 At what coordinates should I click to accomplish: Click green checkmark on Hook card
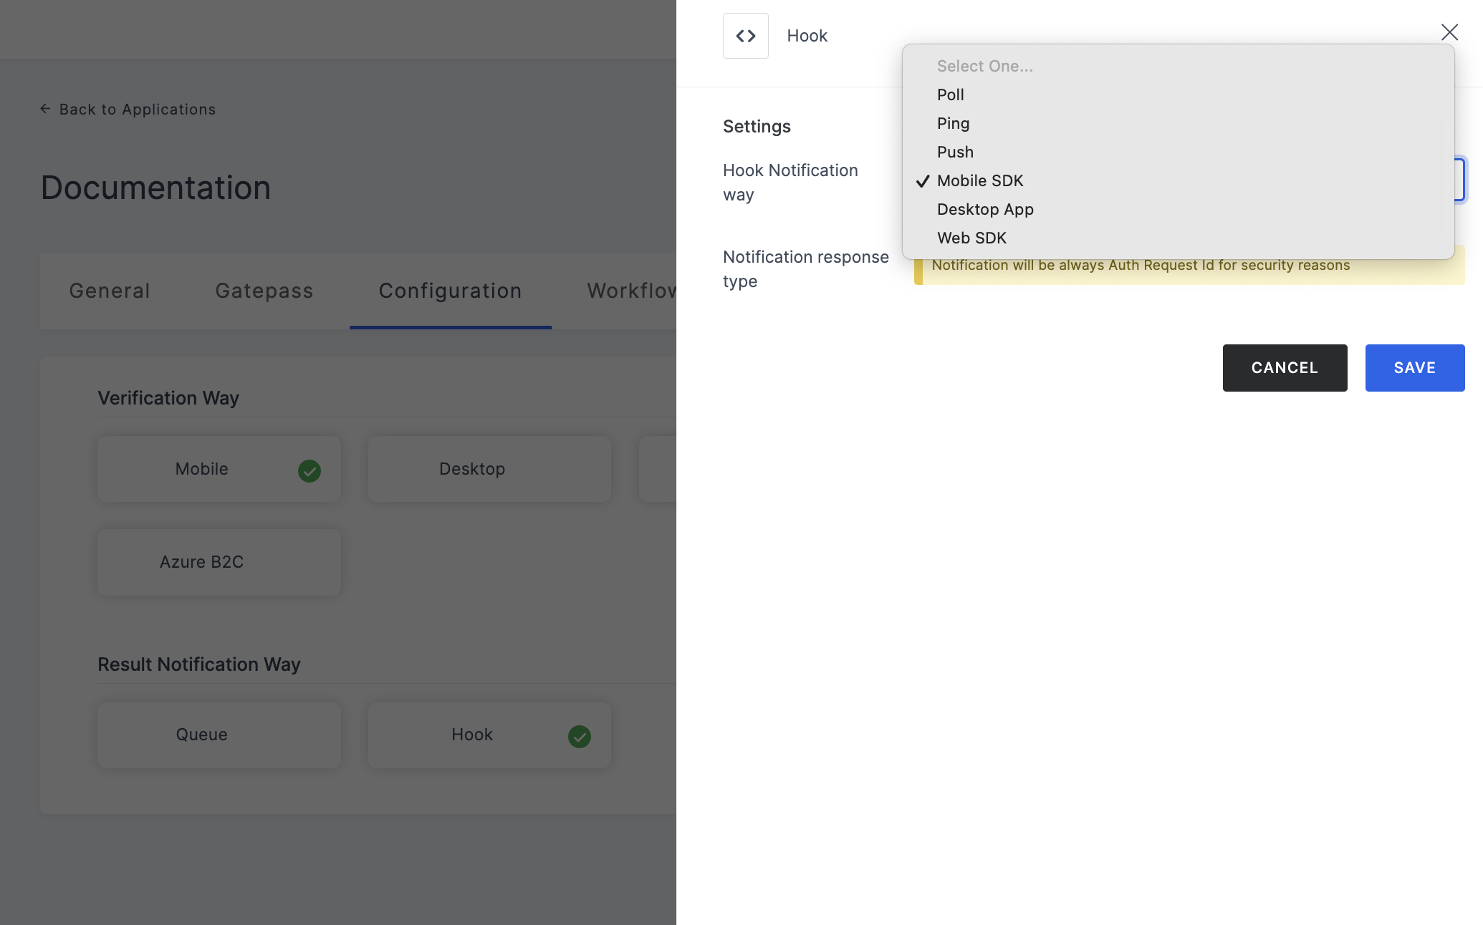(x=580, y=736)
